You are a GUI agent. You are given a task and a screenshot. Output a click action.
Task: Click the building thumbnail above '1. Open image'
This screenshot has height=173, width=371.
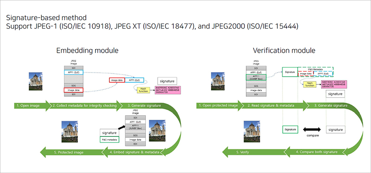[36, 81]
